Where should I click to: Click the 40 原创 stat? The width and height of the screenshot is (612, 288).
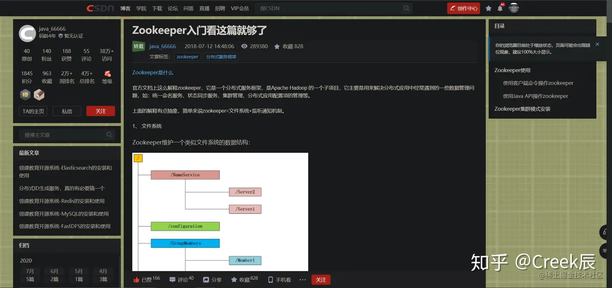(27, 55)
